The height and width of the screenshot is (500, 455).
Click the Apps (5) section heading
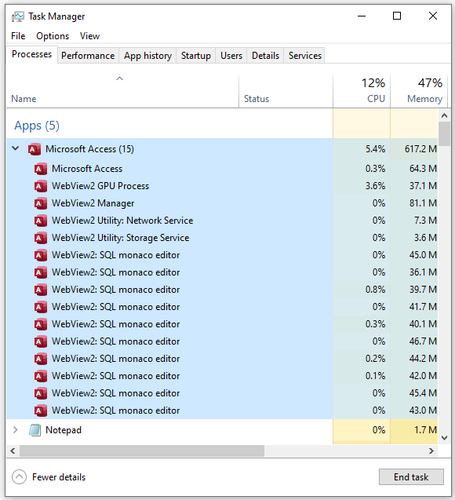point(37,126)
